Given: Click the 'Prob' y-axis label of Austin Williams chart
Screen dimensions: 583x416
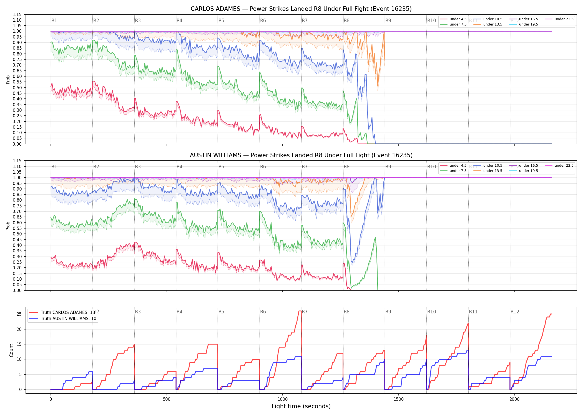Looking at the screenshot, I should point(8,226).
